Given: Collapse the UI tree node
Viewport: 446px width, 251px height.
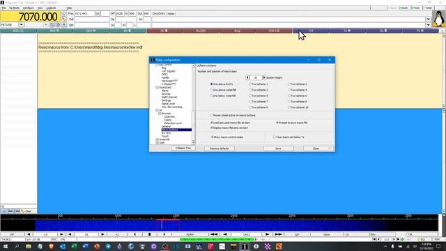Looking at the screenshot, I should tap(157, 110).
